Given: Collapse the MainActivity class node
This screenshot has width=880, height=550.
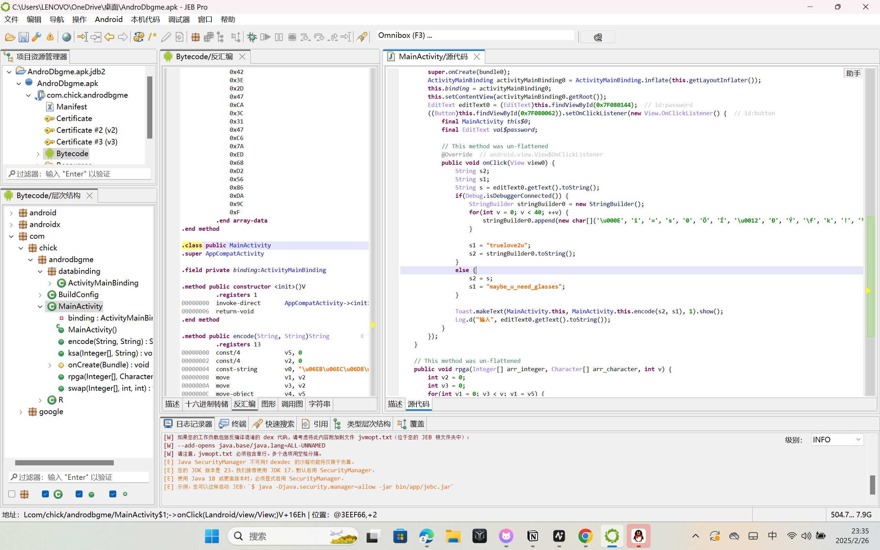Looking at the screenshot, I should pyautogui.click(x=40, y=307).
